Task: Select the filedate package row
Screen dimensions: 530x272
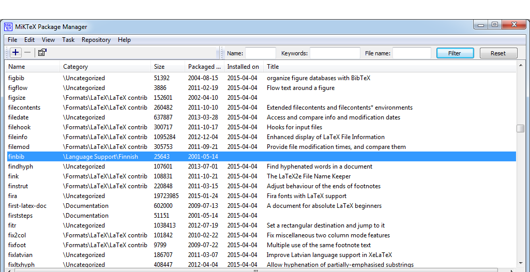Action: coord(262,117)
